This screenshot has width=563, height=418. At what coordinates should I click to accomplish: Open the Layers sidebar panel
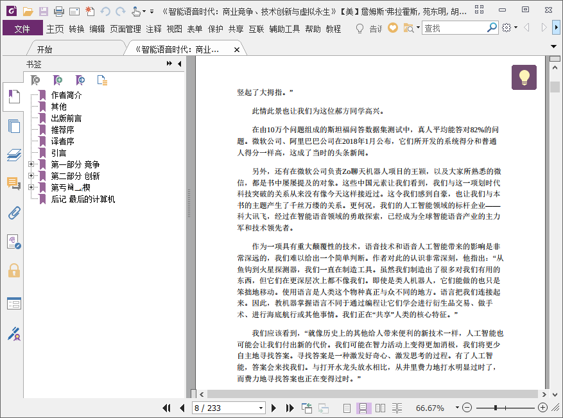click(14, 155)
